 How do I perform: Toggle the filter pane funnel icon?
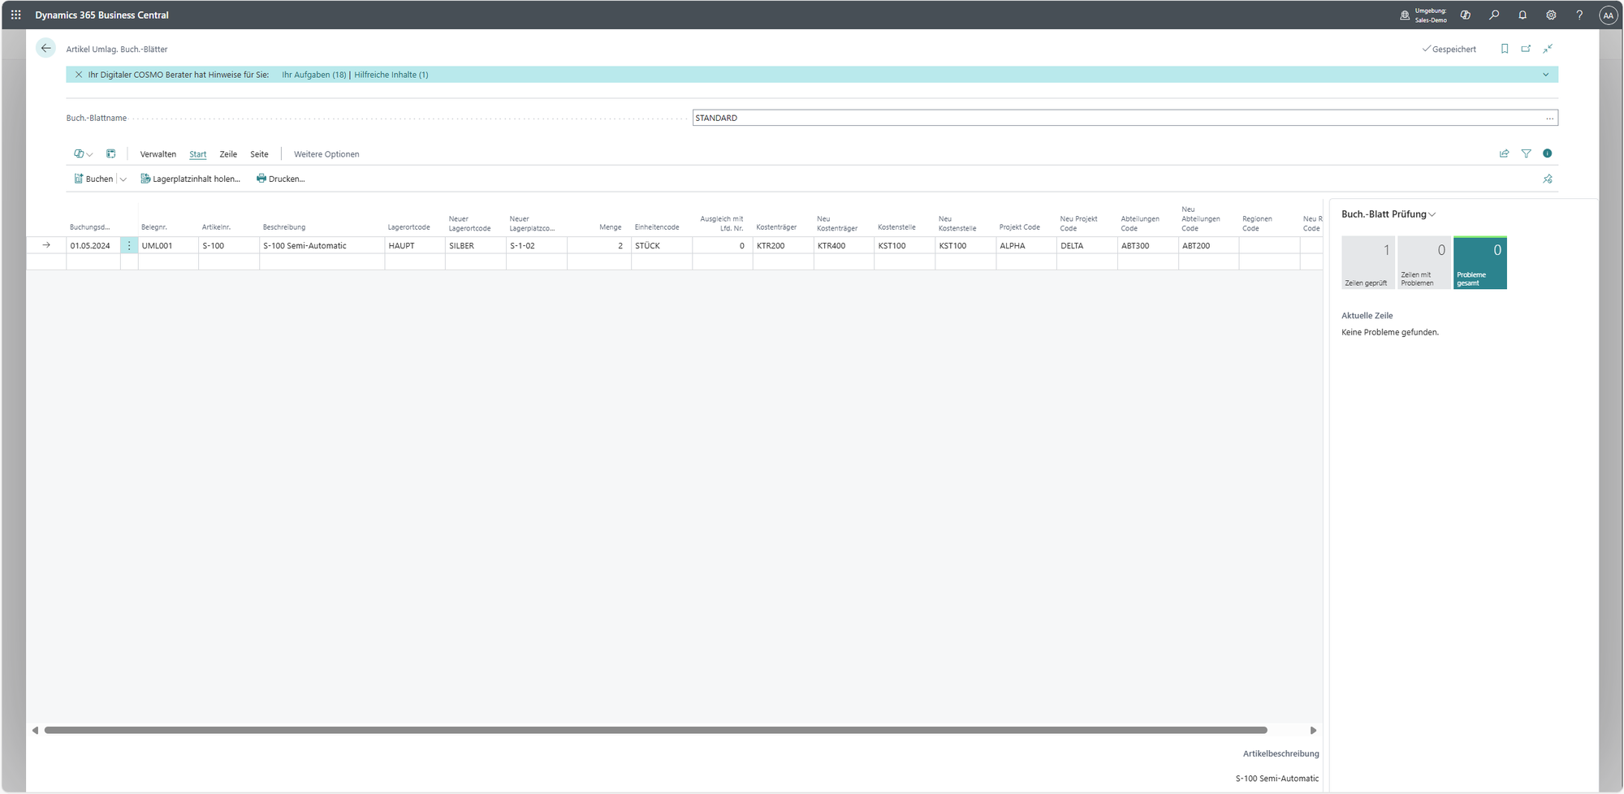coord(1526,153)
